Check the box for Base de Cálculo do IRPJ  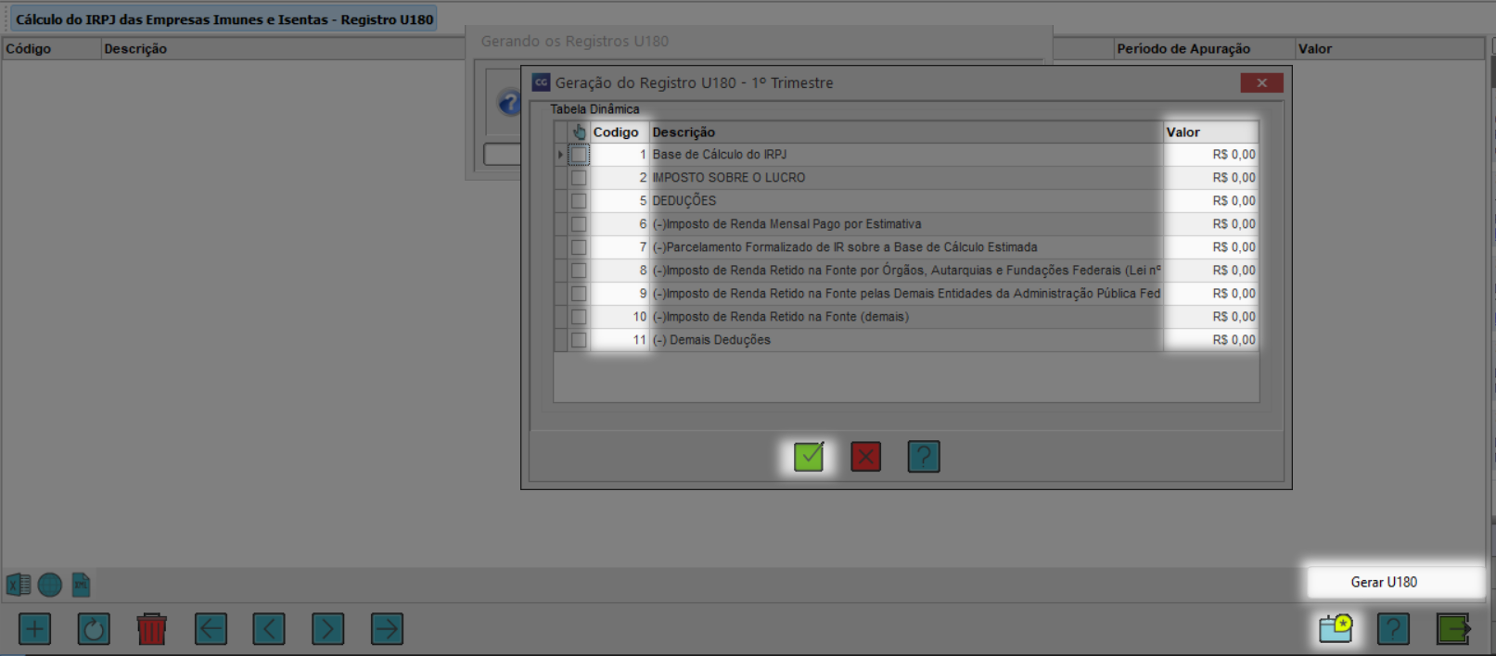579,155
